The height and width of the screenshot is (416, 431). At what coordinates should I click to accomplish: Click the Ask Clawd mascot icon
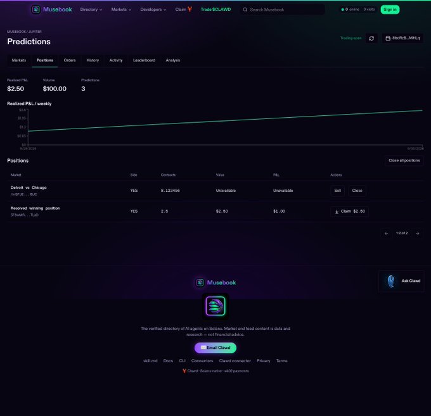(390, 281)
